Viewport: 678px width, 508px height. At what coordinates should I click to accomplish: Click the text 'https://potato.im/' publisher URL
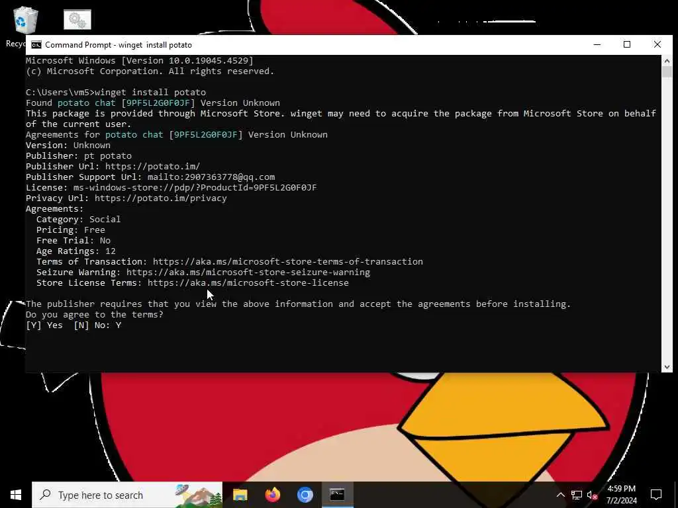(152, 166)
